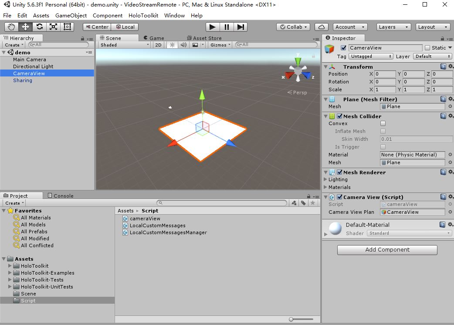The width and height of the screenshot is (454, 325).
Task: Disable the Mesh Collider component checkbox
Action: 340,116
